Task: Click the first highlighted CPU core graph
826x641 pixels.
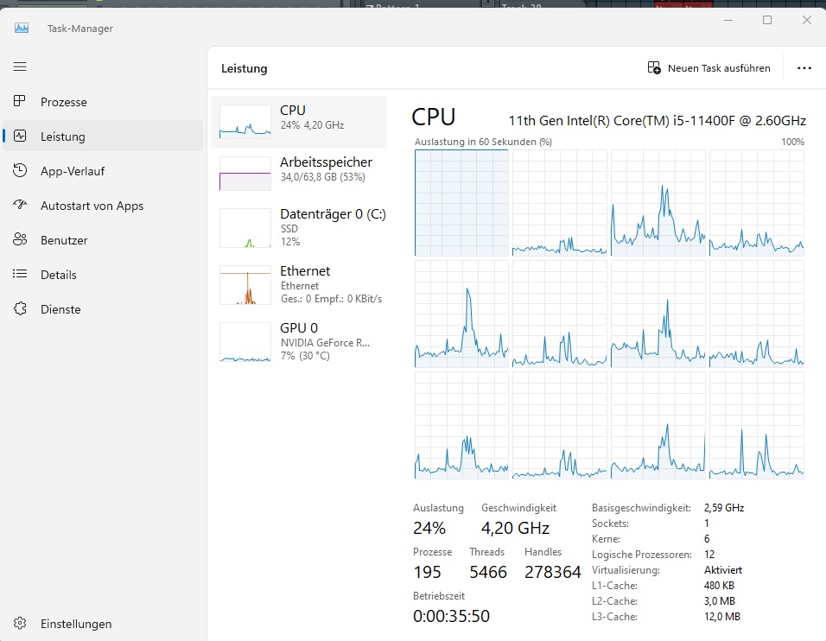Action: (461, 202)
